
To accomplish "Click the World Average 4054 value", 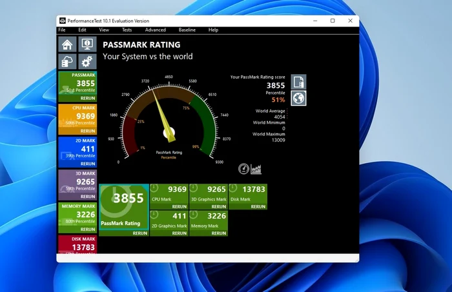I will click(x=280, y=117).
